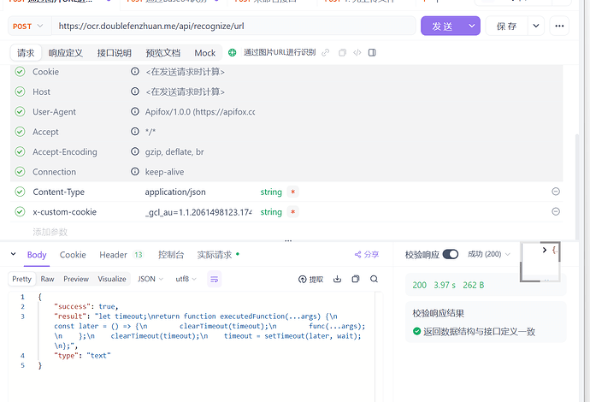
Task: Open the code generation icon
Action: point(357,53)
